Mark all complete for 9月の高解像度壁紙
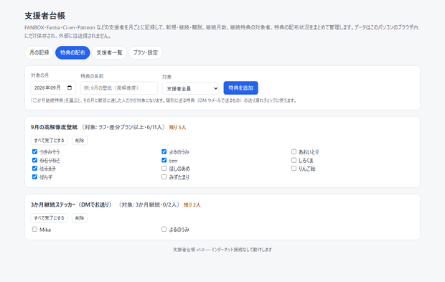This screenshot has height=282, width=445. 49,141
